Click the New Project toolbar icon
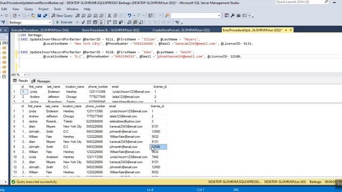Image resolution: width=342 pixels, height=192 pixels. point(14,15)
